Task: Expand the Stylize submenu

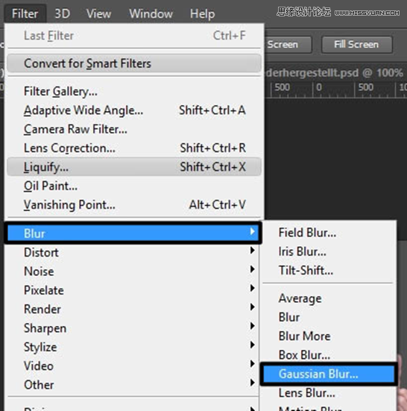Action: coord(133,347)
